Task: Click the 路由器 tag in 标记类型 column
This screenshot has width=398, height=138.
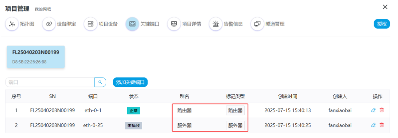Action: click(x=235, y=110)
